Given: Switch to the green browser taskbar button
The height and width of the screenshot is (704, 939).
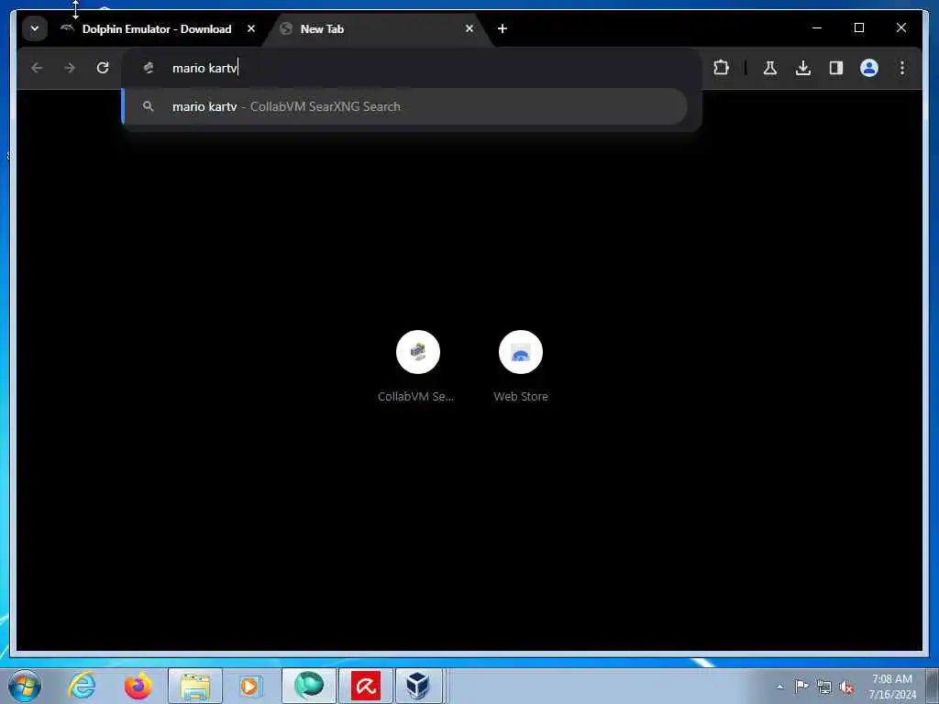Looking at the screenshot, I should (x=309, y=686).
